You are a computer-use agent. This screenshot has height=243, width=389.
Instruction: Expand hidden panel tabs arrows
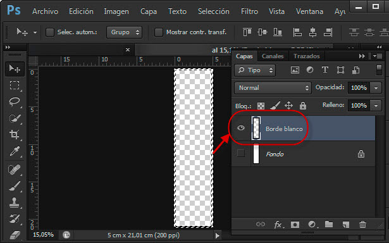click(x=362, y=56)
